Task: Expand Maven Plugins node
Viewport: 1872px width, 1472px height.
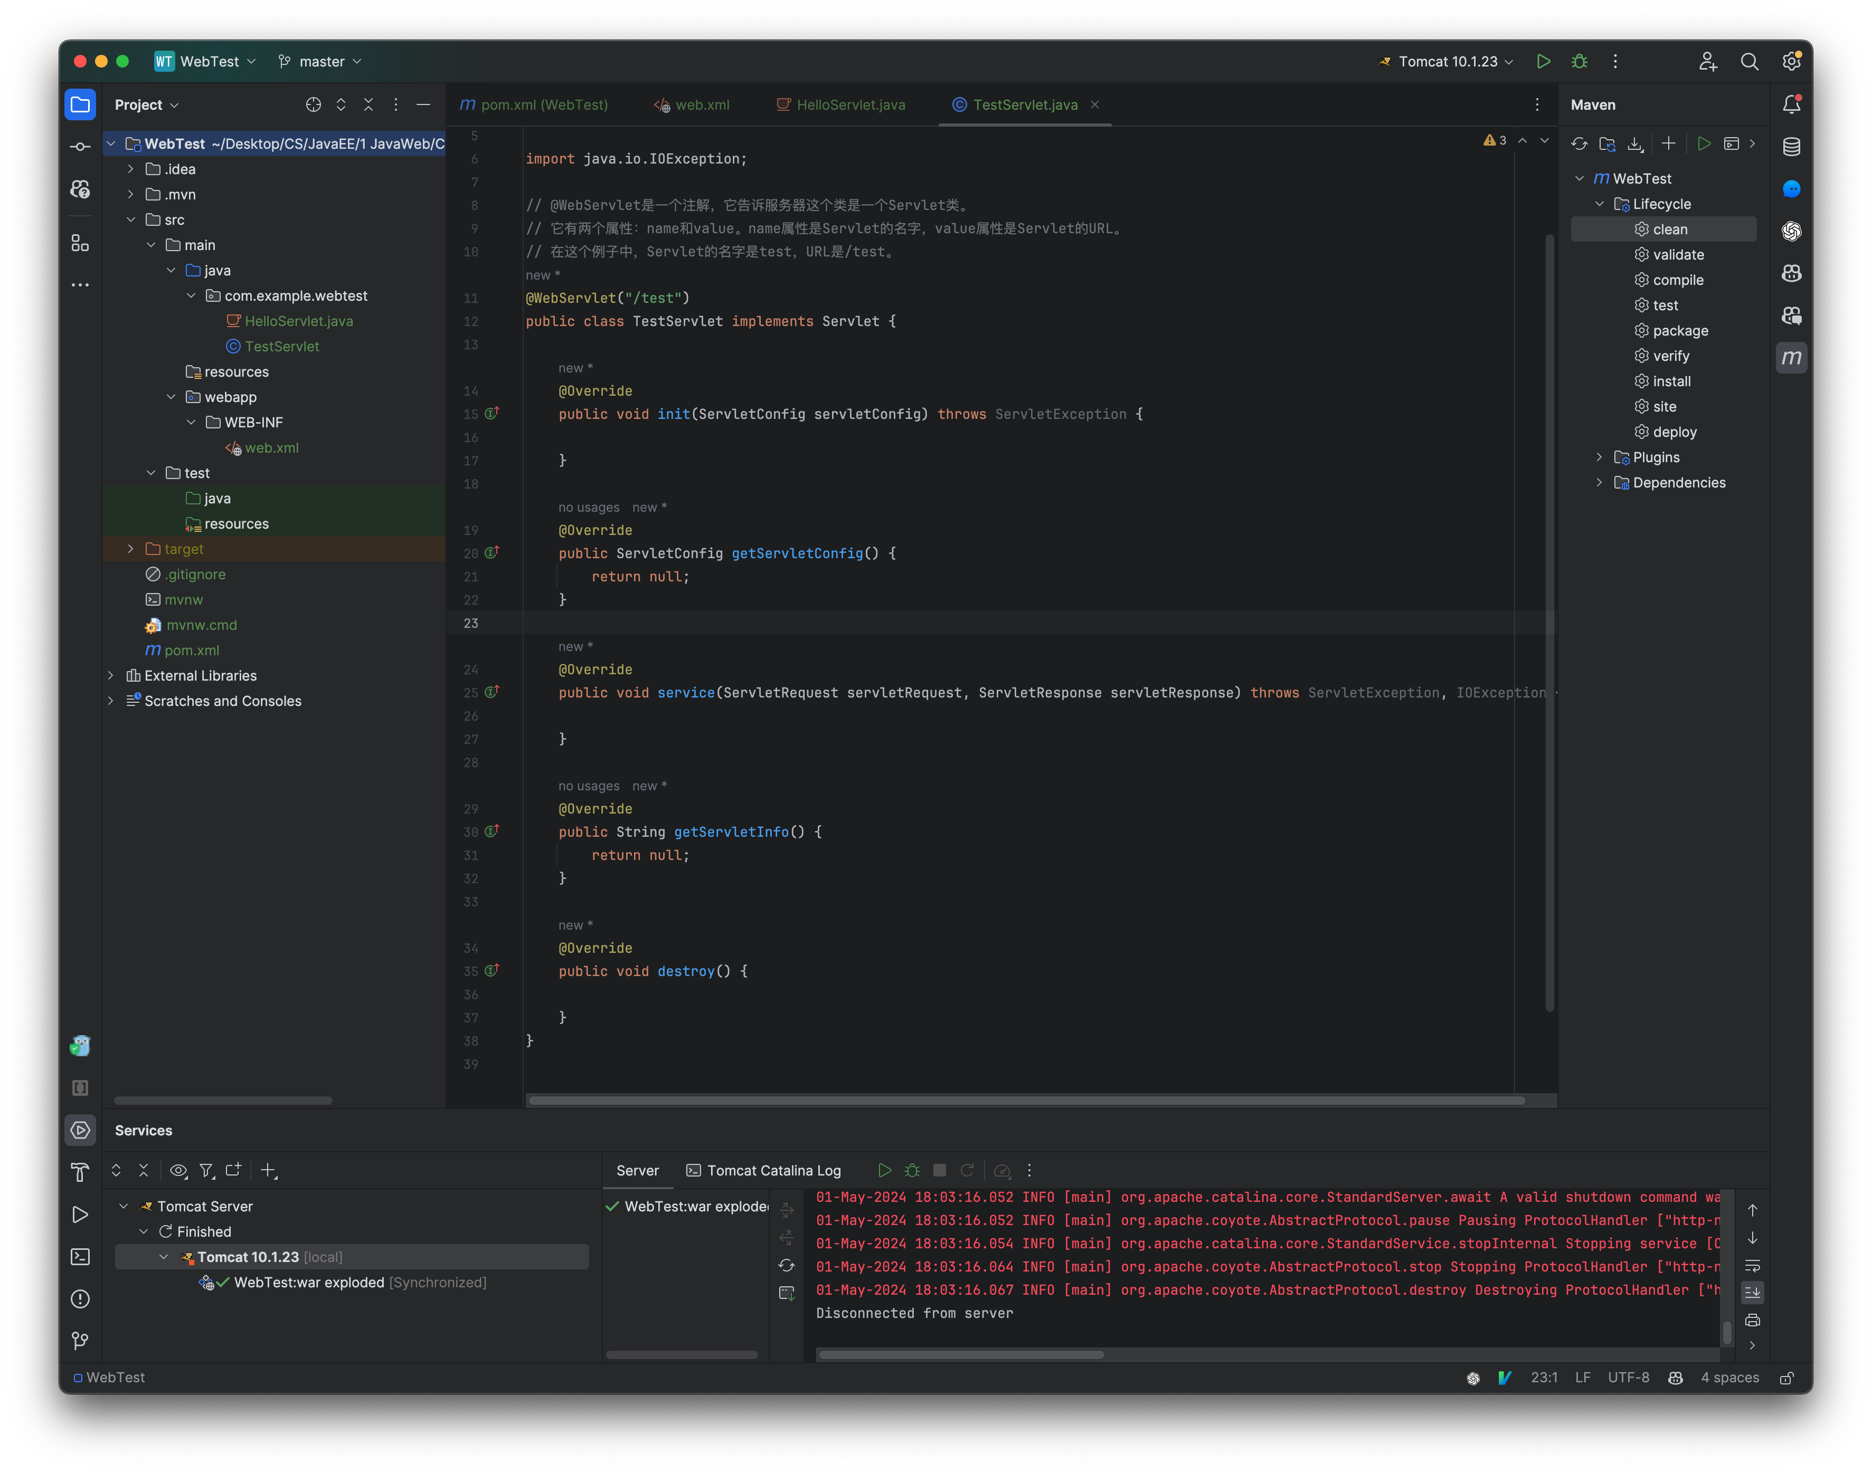Action: point(1599,457)
